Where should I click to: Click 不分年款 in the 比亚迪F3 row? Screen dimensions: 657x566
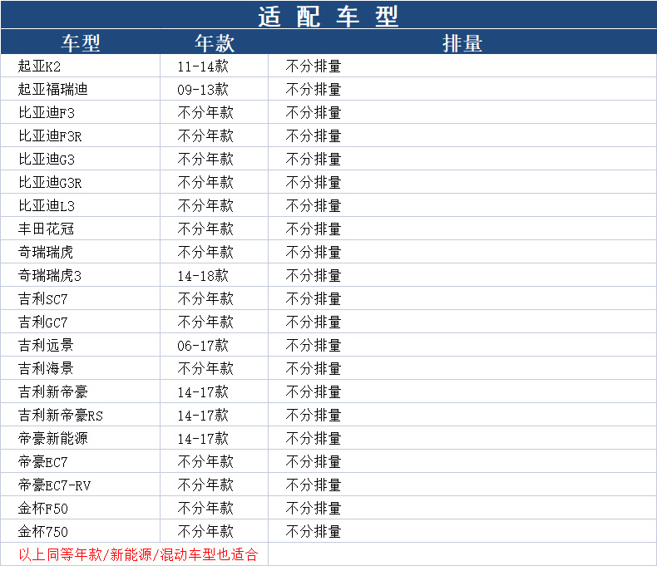point(205,112)
